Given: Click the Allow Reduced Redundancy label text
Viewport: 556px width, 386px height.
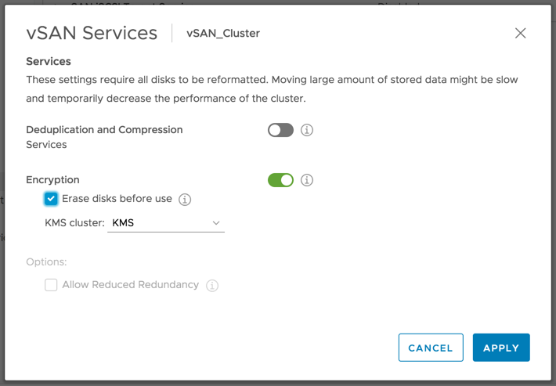Looking at the screenshot, I should 131,285.
